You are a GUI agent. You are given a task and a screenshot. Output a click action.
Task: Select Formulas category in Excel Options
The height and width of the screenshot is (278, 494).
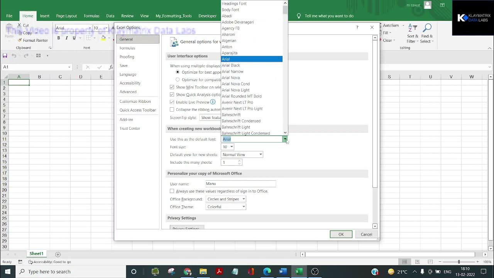(137, 48)
